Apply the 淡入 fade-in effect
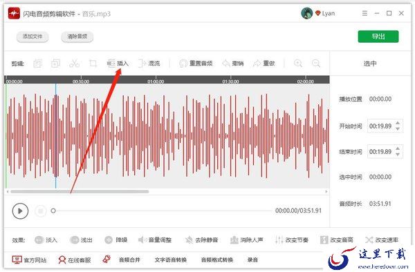Screen dimensions: 415x272 [x=46, y=240]
